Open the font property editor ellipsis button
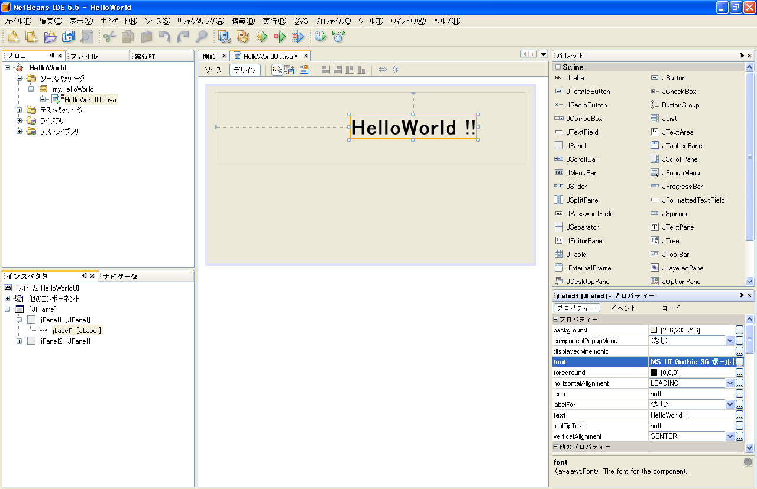This screenshot has width=757, height=489. [739, 362]
